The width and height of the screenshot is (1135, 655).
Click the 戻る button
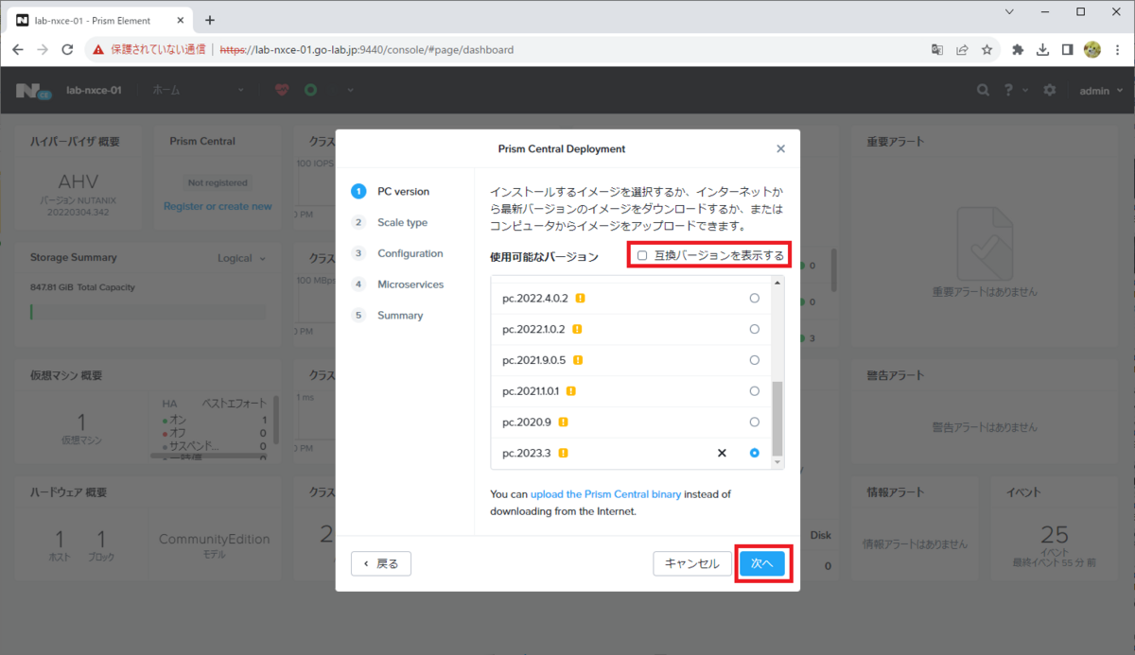(x=381, y=563)
